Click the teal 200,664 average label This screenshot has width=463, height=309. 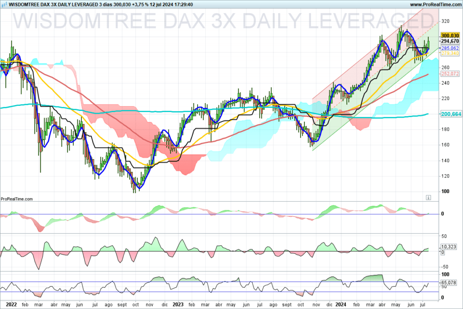pos(451,114)
